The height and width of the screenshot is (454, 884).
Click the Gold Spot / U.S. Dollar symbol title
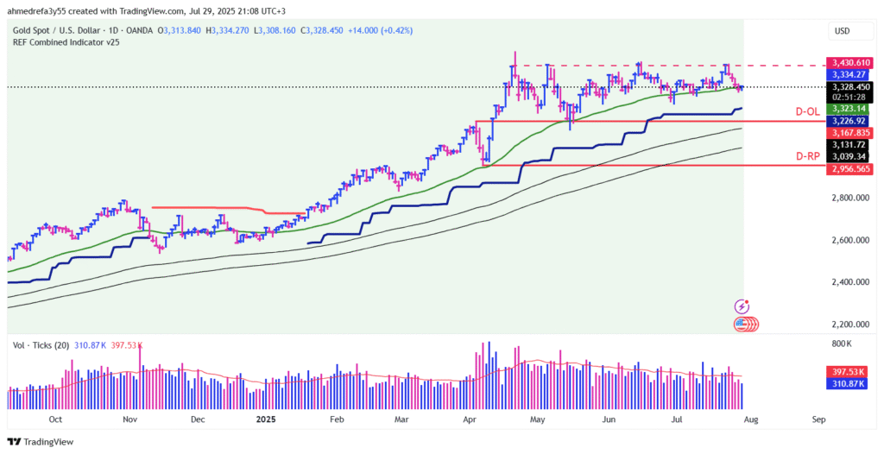[58, 30]
